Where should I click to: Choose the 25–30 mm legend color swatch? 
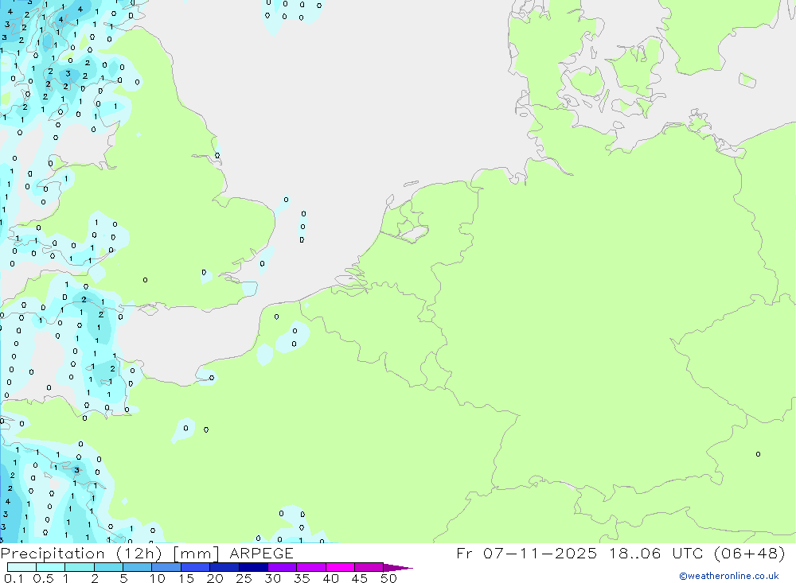tap(253, 567)
